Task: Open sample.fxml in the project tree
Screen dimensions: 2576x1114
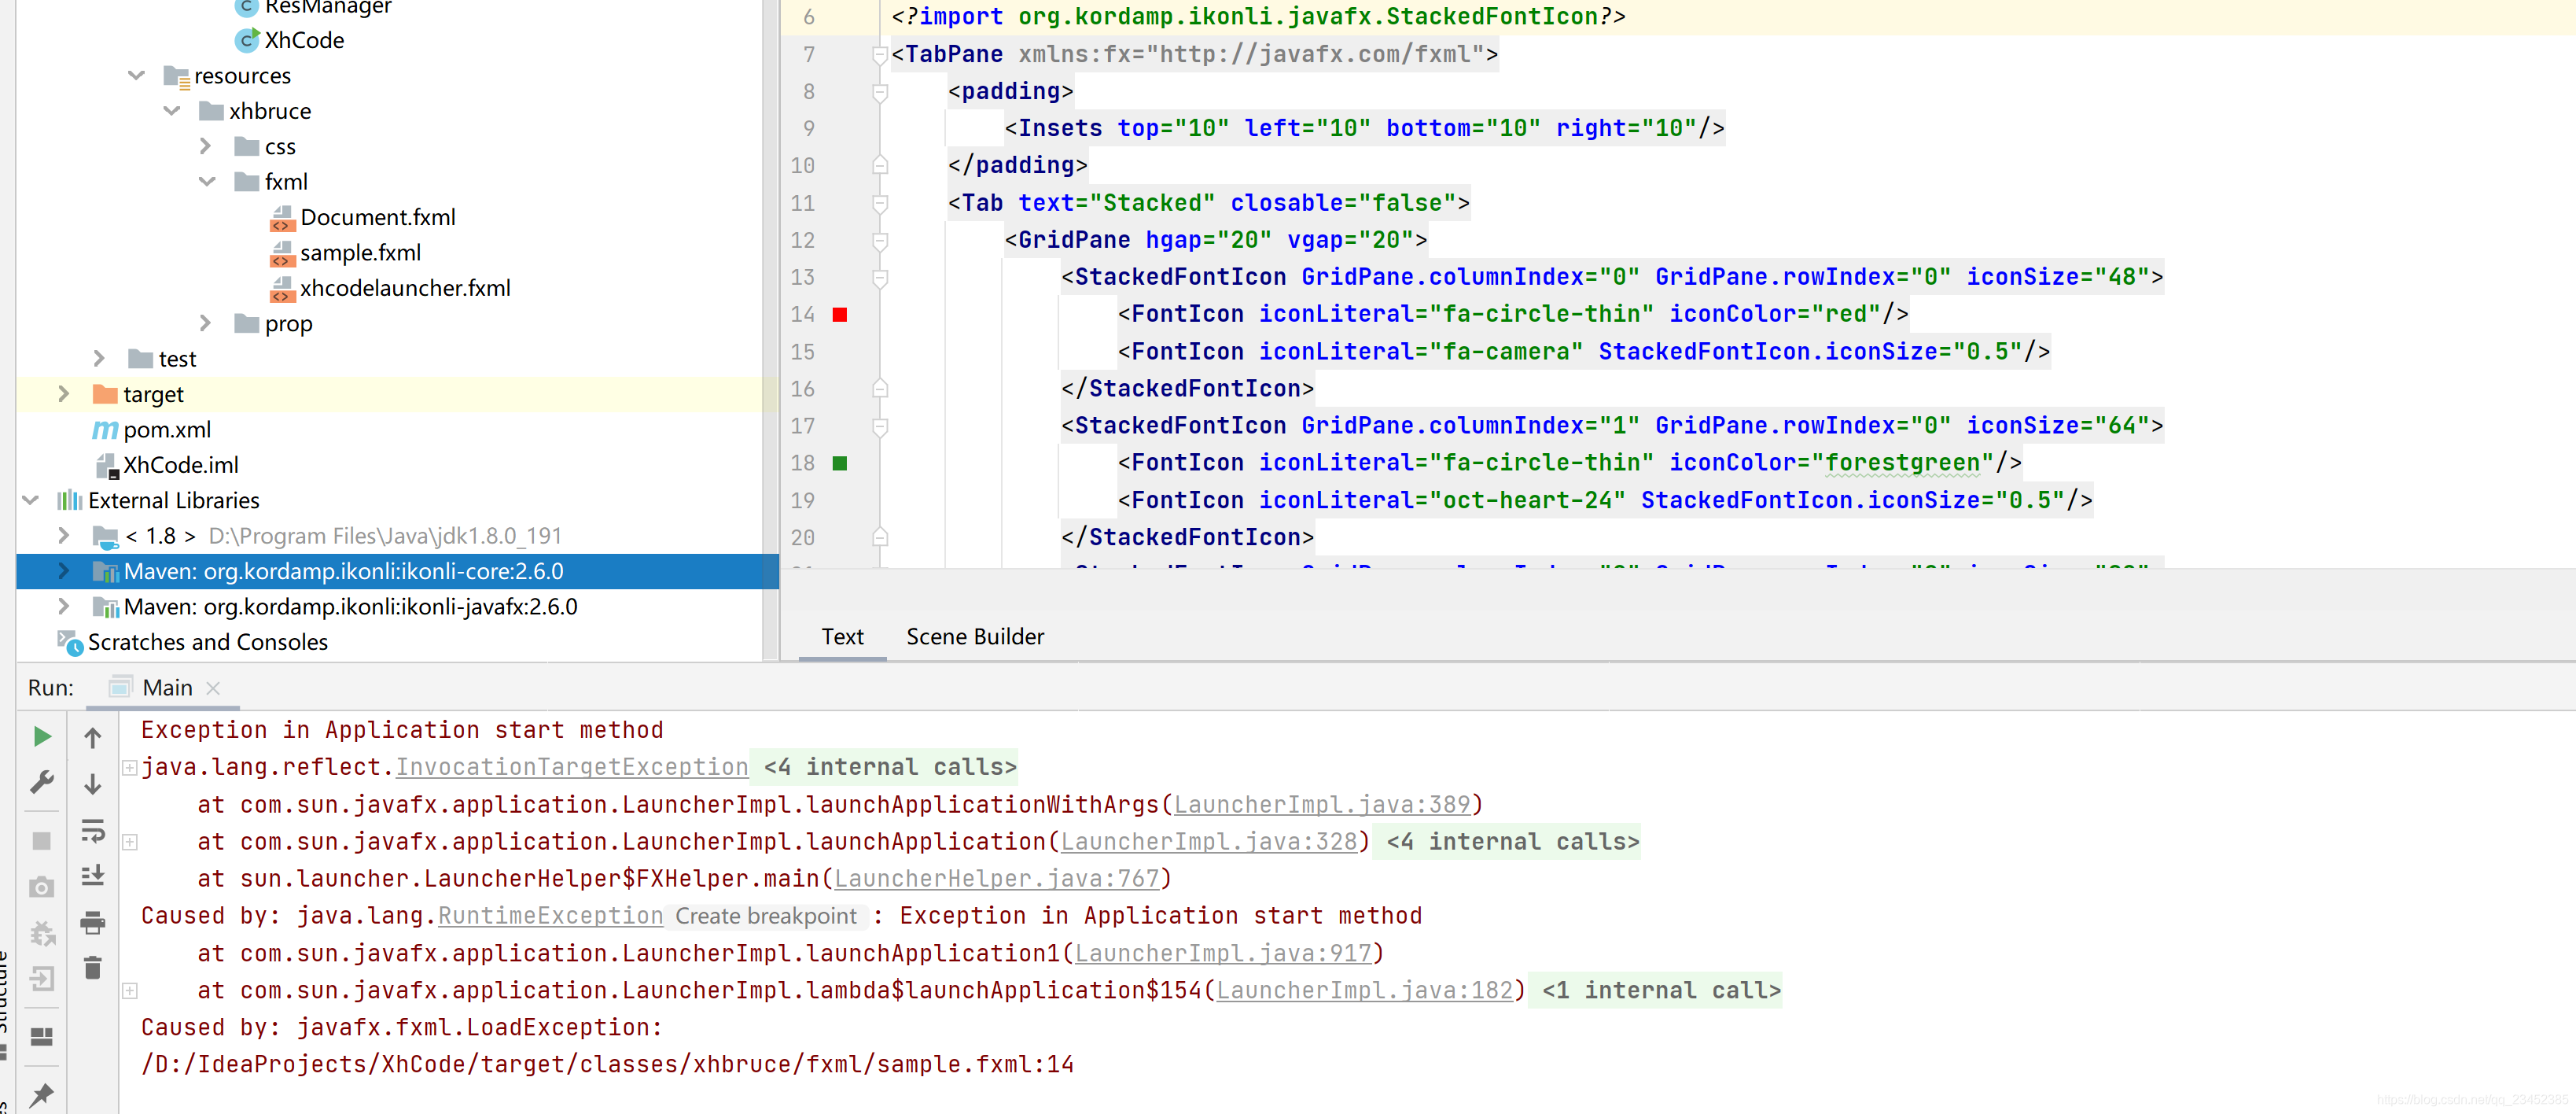Action: 359,253
